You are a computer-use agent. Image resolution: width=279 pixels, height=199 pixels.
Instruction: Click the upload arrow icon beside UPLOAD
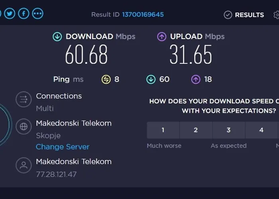pos(162,37)
